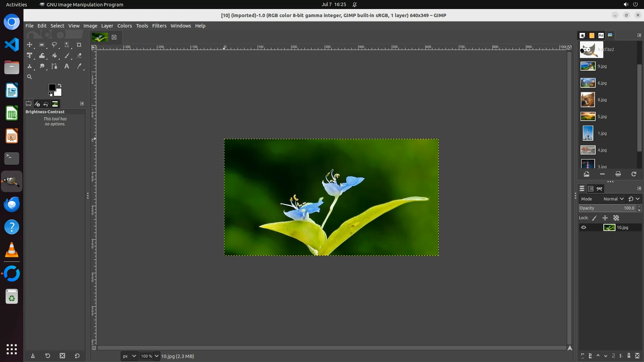The image size is (644, 362).
Task: Swap foreground and background colors
Action: click(x=60, y=85)
